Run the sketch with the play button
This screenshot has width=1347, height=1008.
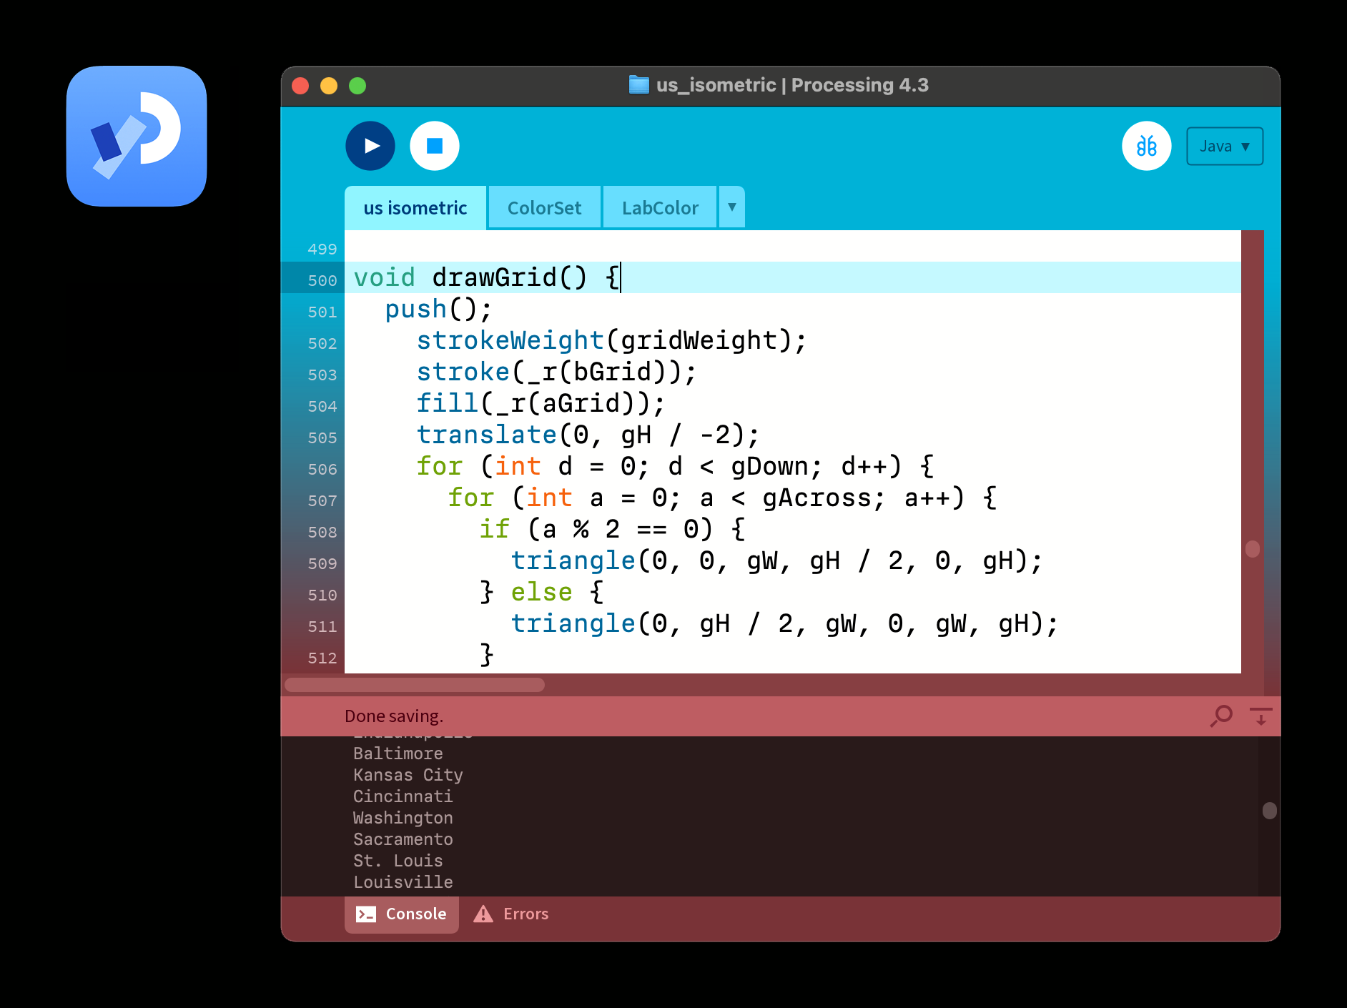pos(370,146)
